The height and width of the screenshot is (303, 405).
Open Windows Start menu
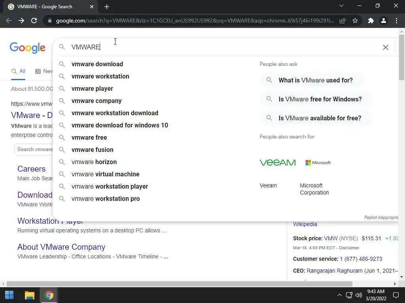[x=9, y=295]
